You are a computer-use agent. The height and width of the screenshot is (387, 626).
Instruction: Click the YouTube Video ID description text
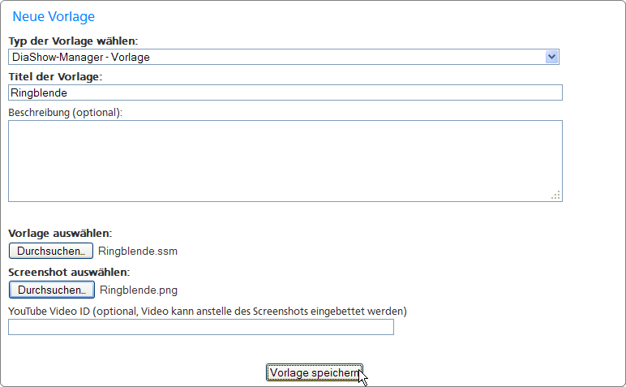click(x=208, y=311)
